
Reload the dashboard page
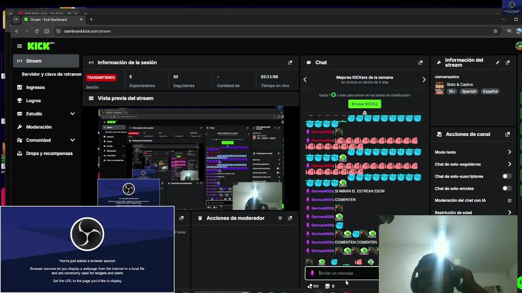(x=37, y=31)
